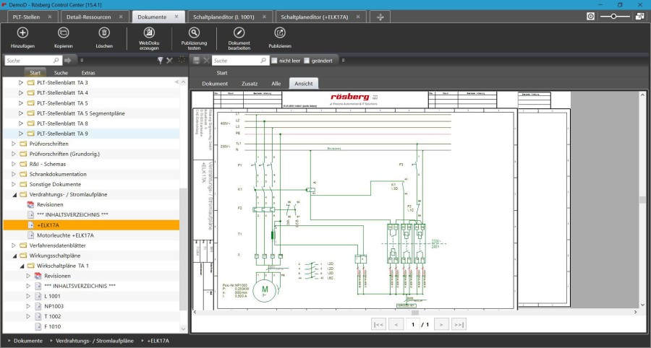The height and width of the screenshot is (348, 651).
Task: Select the Alle sub-tab
Action: [x=276, y=83]
